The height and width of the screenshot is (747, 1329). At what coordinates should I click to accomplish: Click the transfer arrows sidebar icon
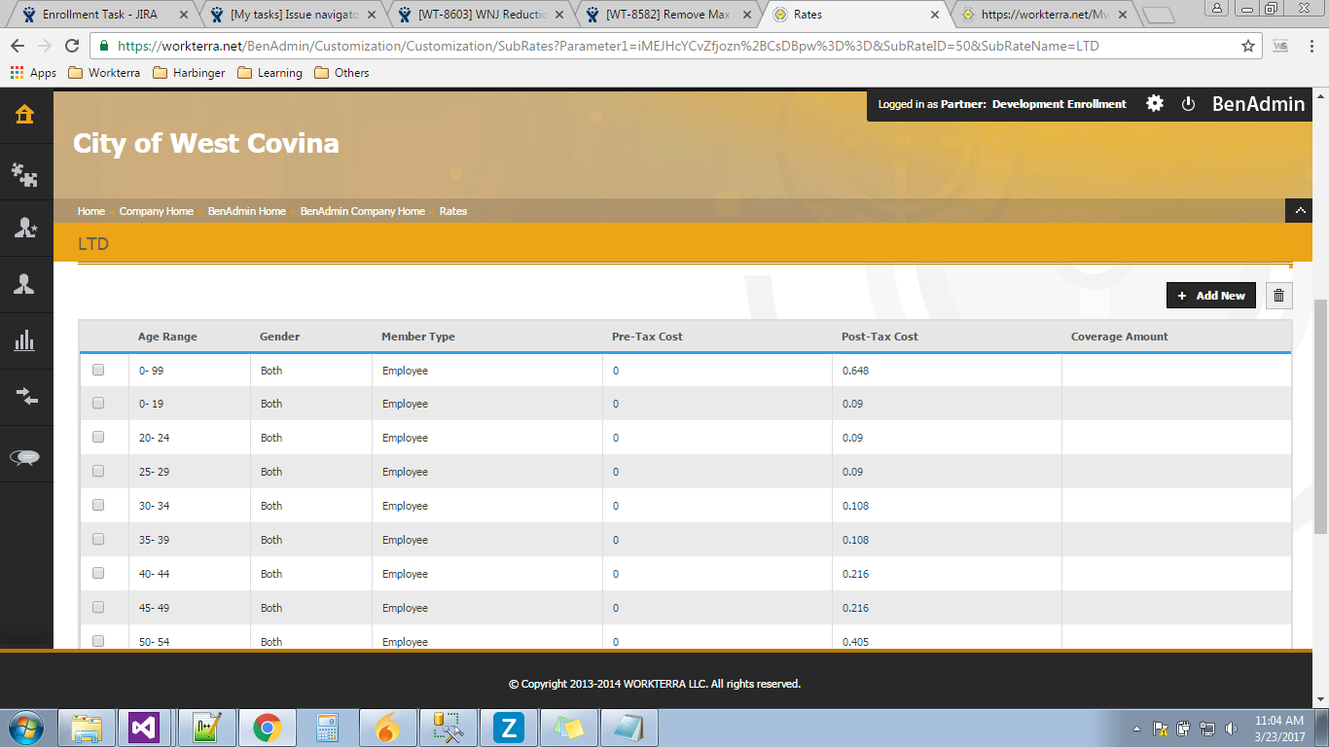[x=25, y=397]
